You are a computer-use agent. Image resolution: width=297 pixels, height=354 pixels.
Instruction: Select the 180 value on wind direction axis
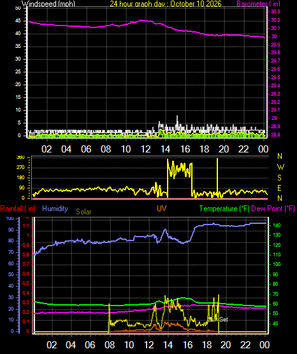(x=20, y=178)
